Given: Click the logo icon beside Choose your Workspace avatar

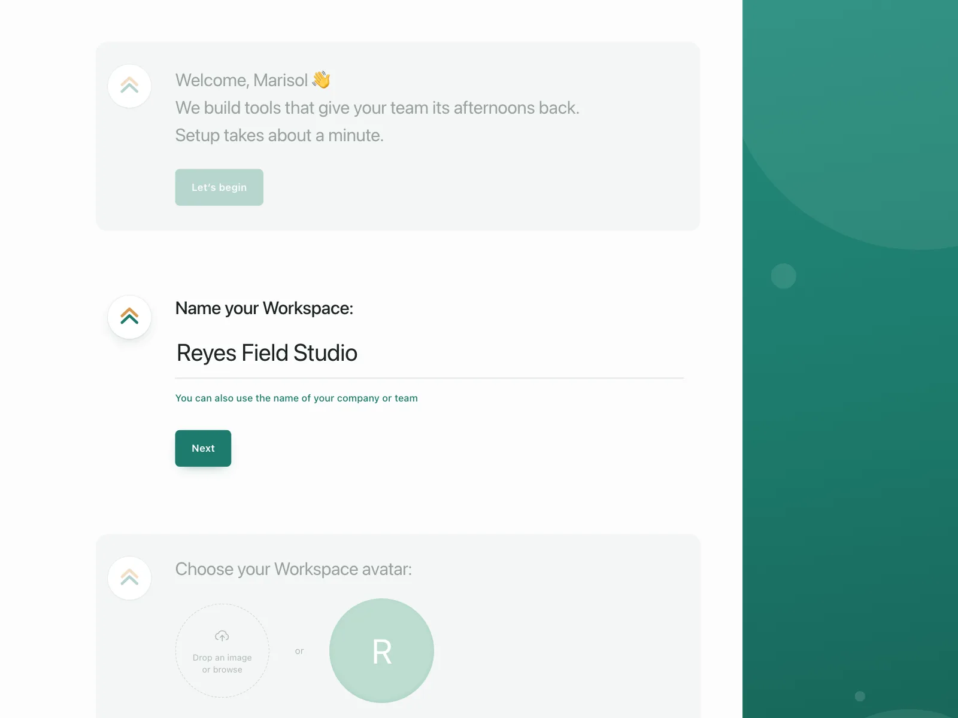Looking at the screenshot, I should 129,578.
